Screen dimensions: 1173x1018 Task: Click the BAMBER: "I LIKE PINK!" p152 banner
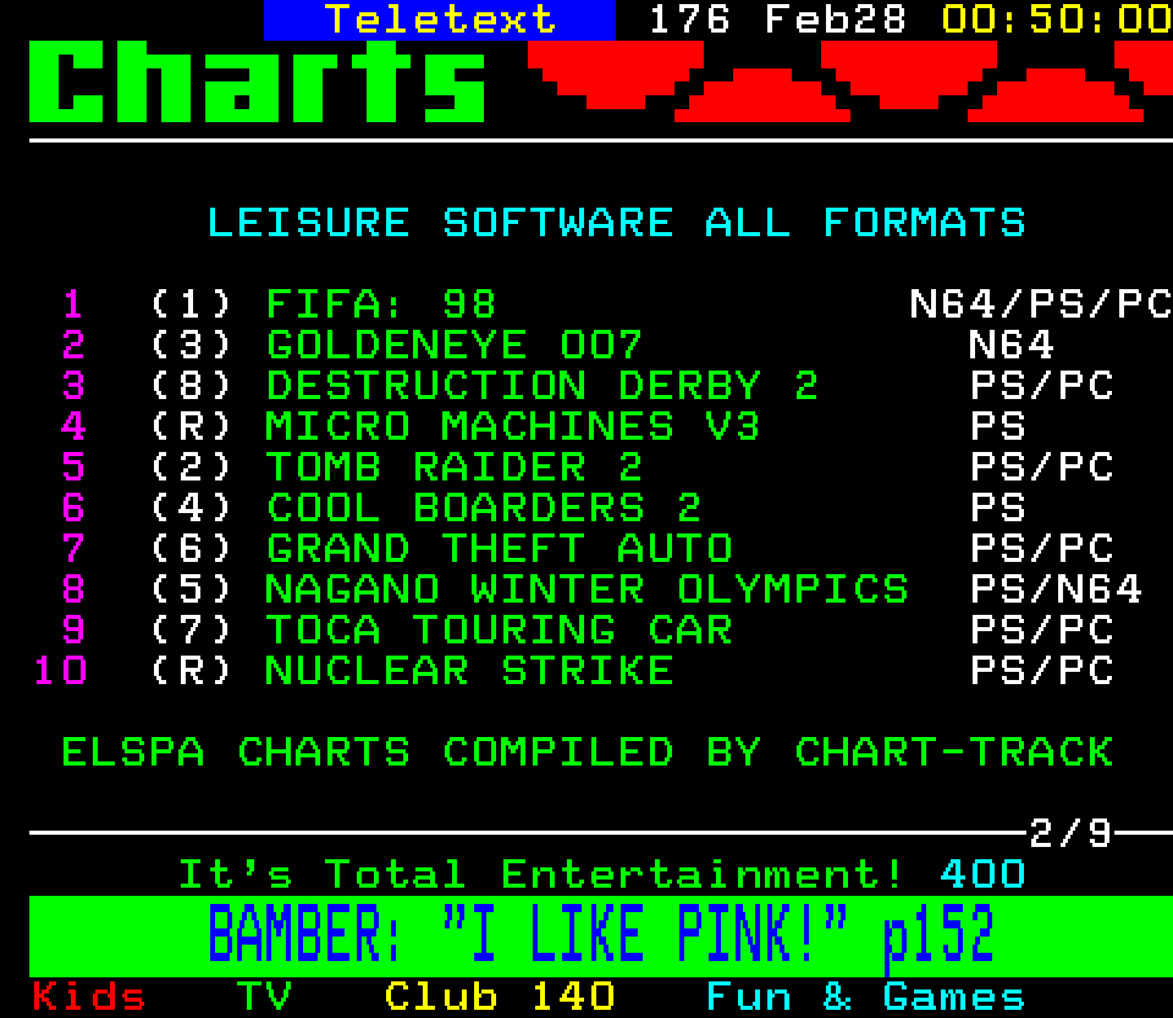click(600, 936)
